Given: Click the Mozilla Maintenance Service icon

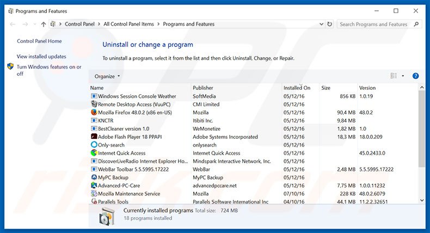Looking at the screenshot, I should pos(94,193).
